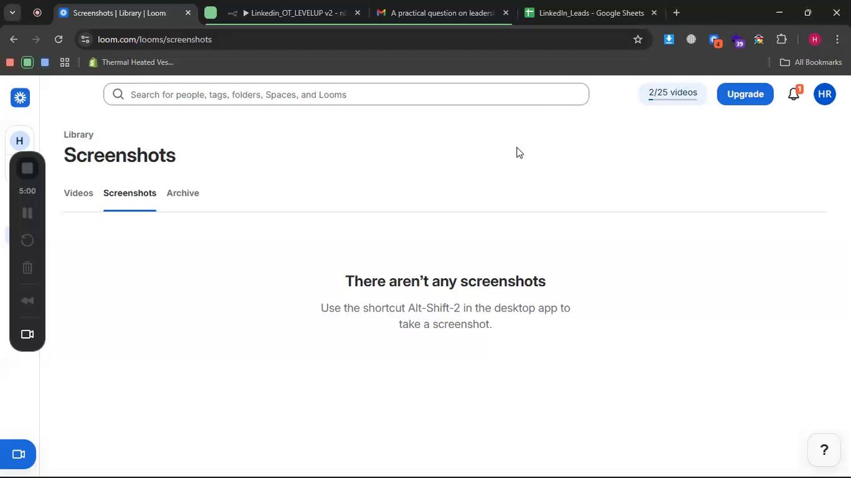Toggle the camera icon in the recorder bar
Viewport: 851px width, 478px height.
click(x=27, y=334)
